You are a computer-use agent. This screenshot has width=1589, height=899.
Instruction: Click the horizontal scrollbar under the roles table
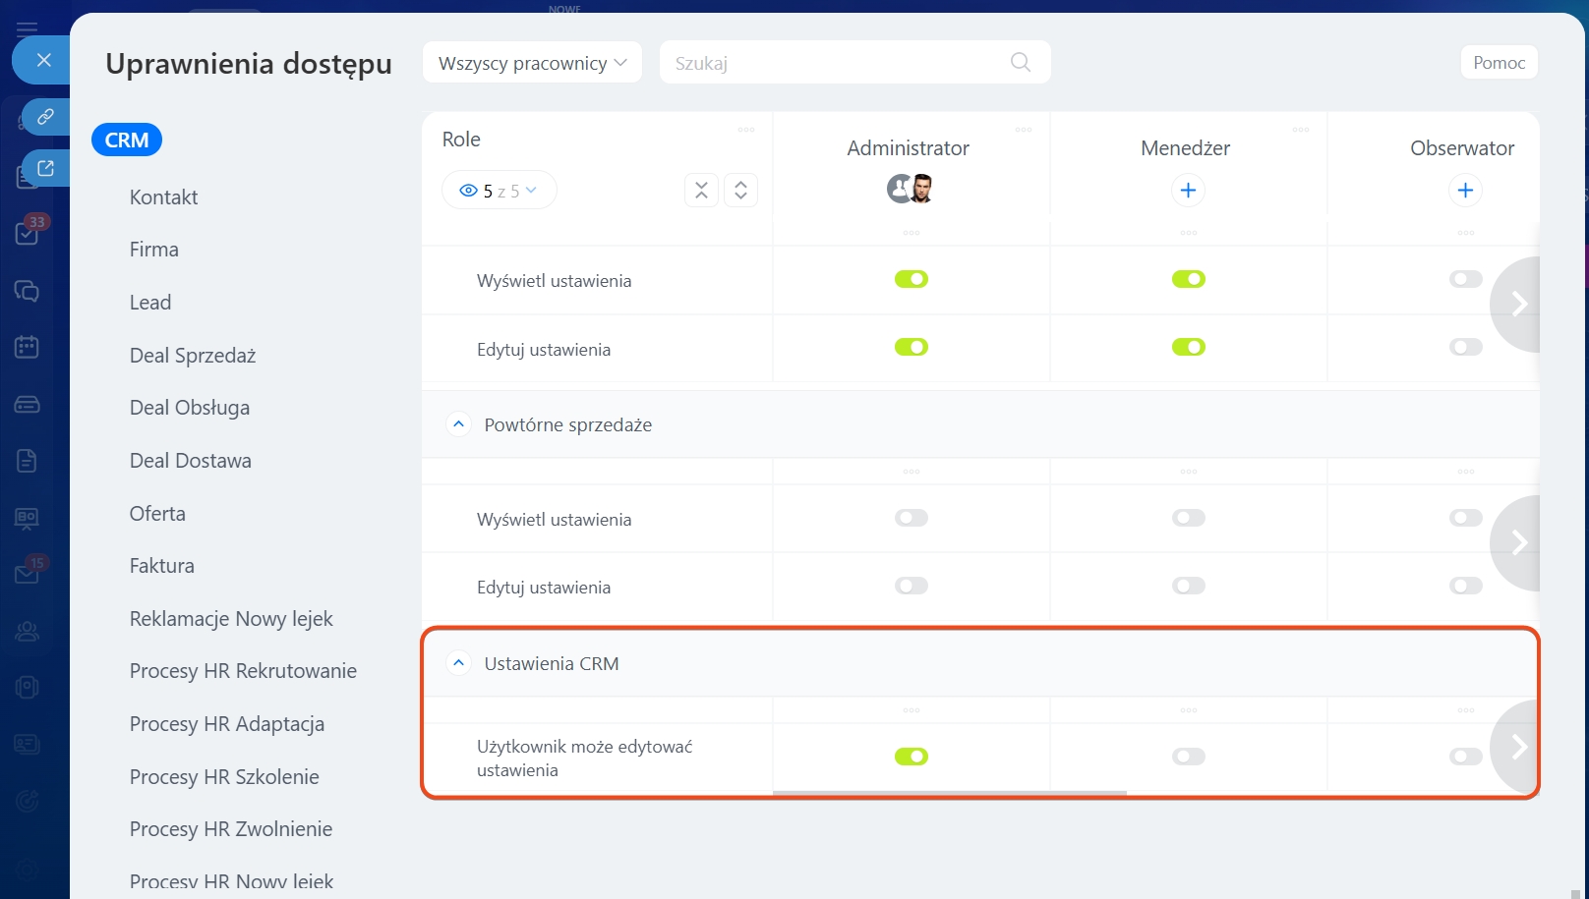[x=949, y=793]
